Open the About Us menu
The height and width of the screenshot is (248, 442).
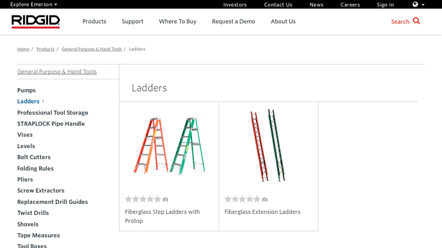click(x=283, y=21)
